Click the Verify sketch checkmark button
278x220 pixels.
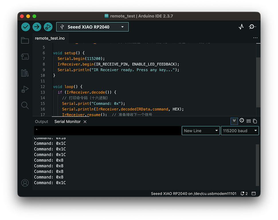point(26,27)
